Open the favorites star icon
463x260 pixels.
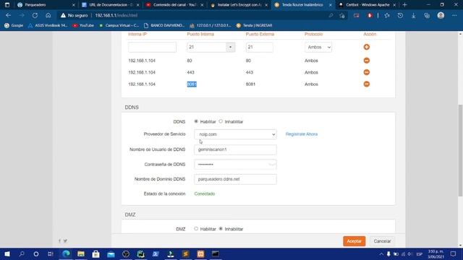point(387,15)
